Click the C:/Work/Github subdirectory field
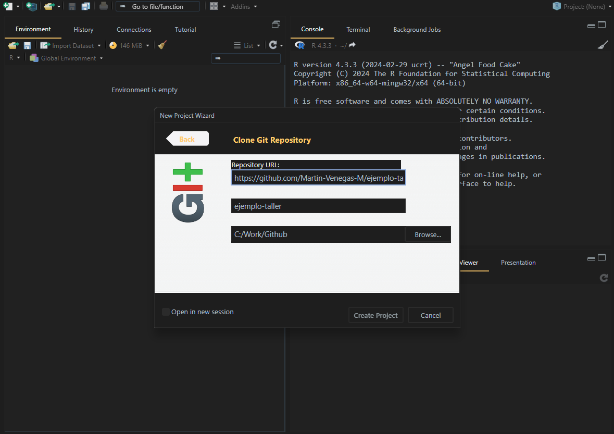This screenshot has height=434, width=614. 318,234
